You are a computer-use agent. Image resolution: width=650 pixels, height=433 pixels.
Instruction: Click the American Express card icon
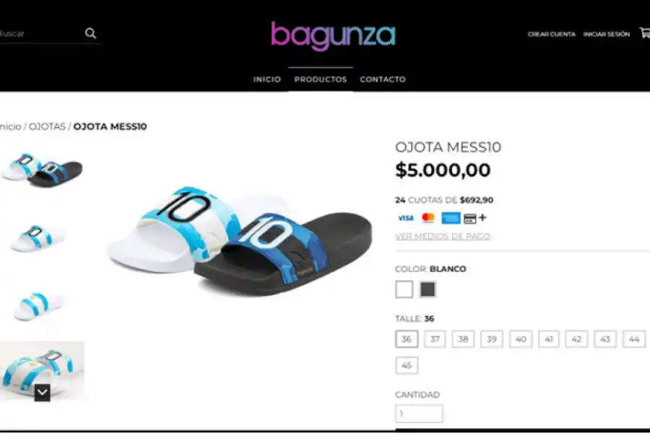coord(451,218)
